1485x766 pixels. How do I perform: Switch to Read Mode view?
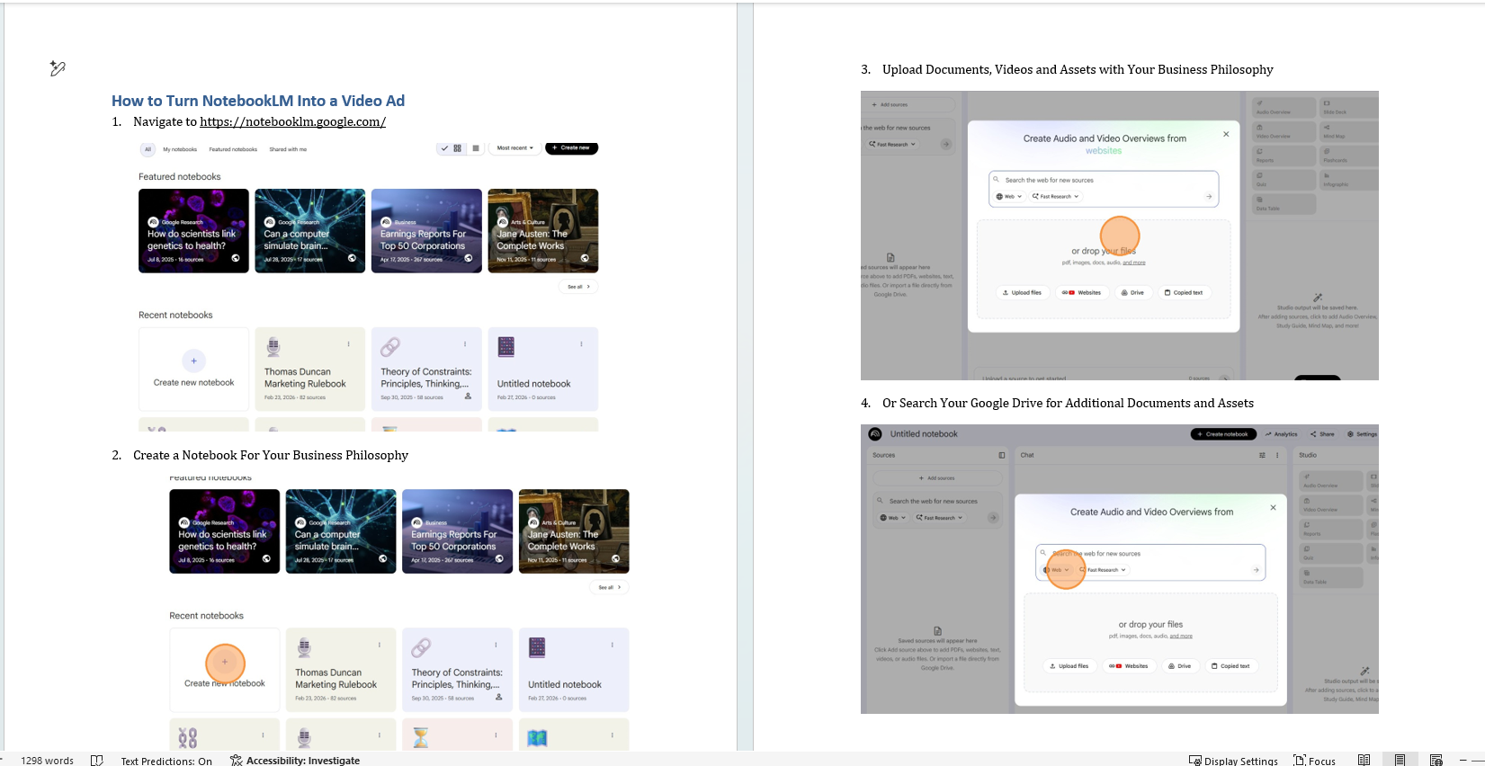tap(1364, 761)
